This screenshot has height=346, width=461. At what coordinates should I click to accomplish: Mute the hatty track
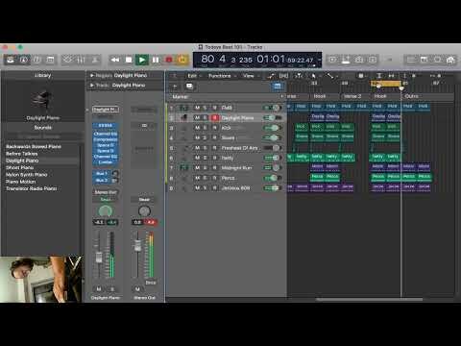pyautogui.click(x=198, y=158)
